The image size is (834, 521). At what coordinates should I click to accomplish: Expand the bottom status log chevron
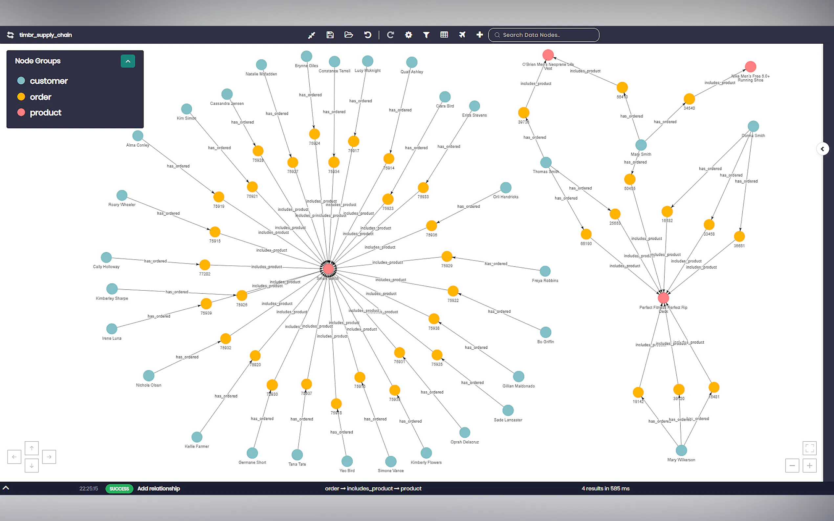tap(6, 488)
